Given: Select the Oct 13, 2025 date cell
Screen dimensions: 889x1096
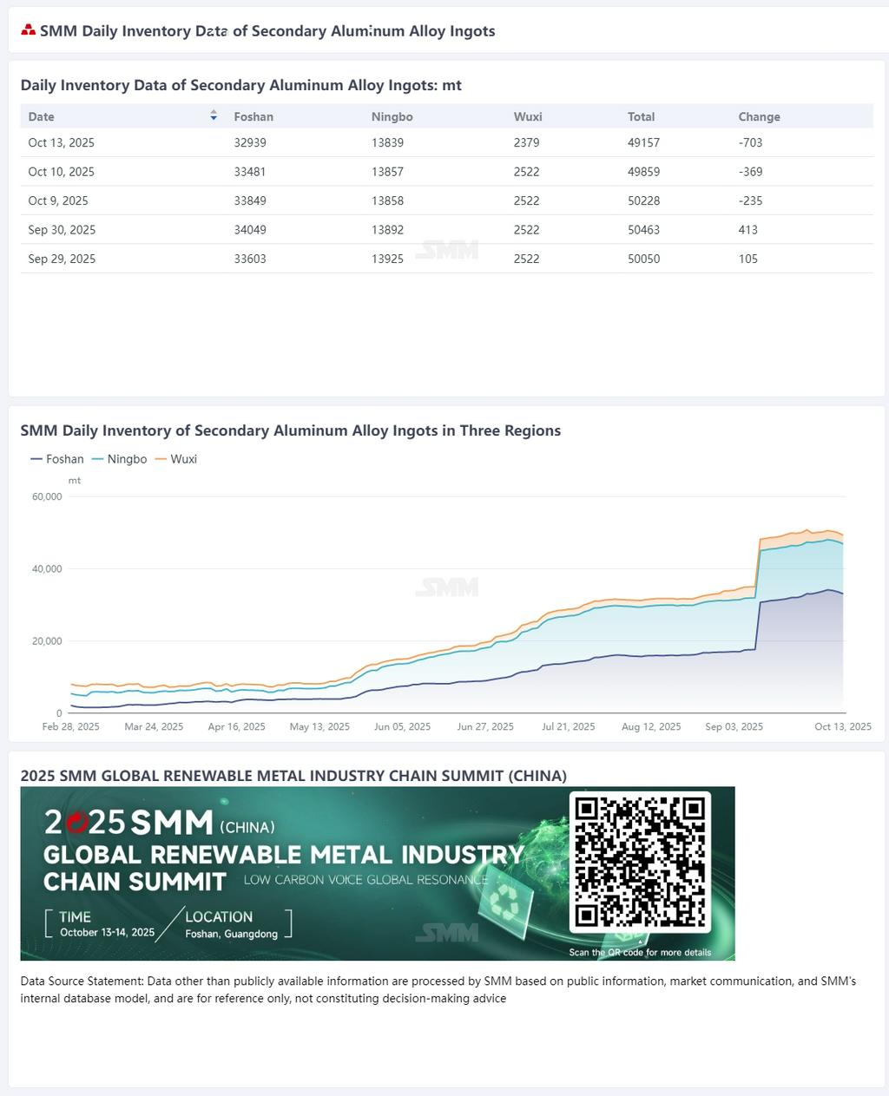Looking at the screenshot, I should point(62,142).
